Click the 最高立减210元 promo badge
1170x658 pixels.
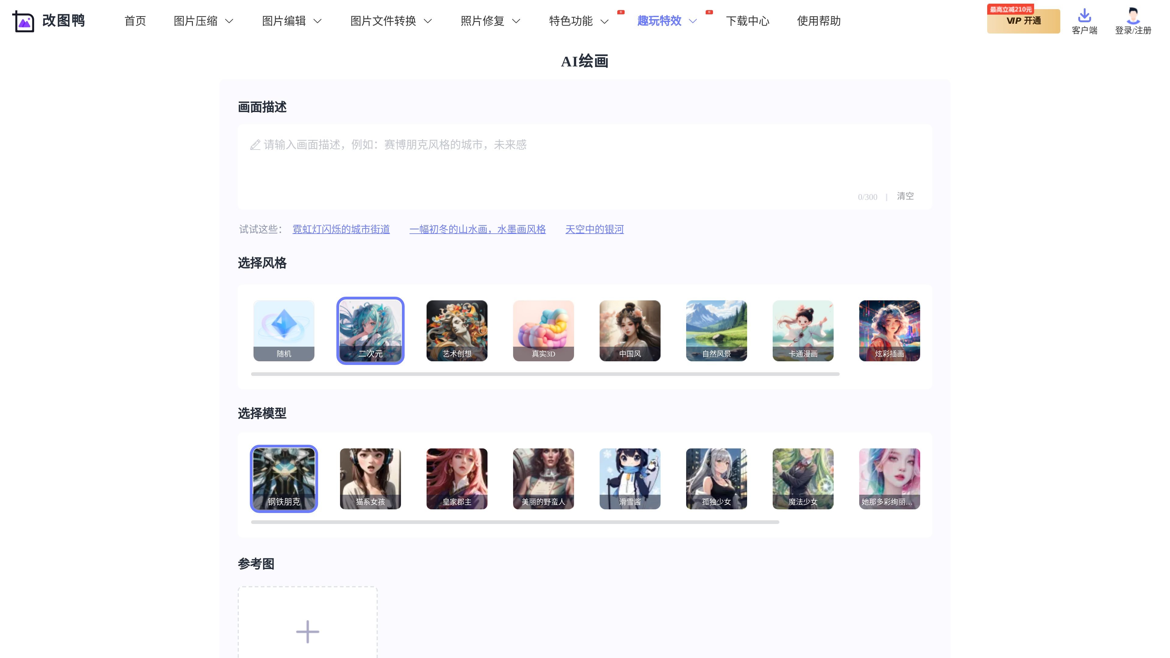coord(1011,9)
